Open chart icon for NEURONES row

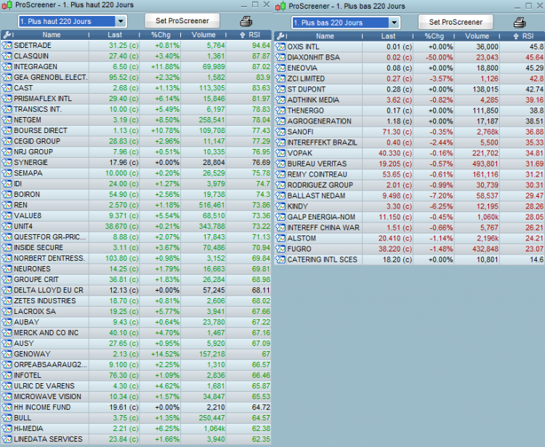click(x=7, y=269)
